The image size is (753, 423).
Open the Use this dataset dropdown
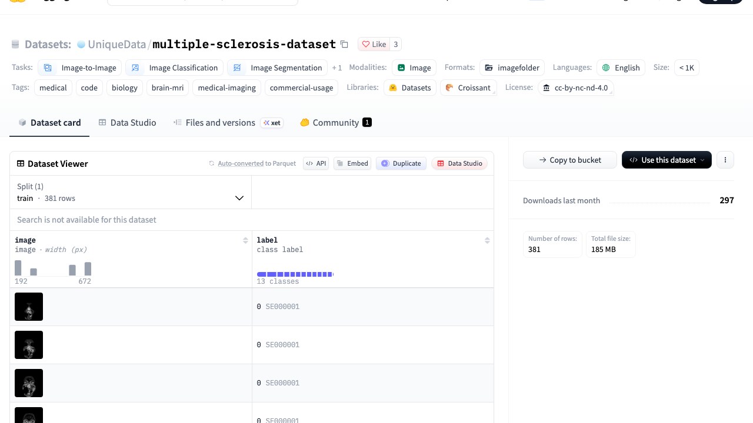667,160
